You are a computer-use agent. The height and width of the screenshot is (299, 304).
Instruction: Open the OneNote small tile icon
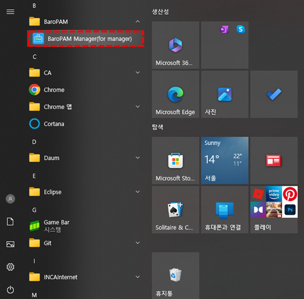tap(224, 29)
